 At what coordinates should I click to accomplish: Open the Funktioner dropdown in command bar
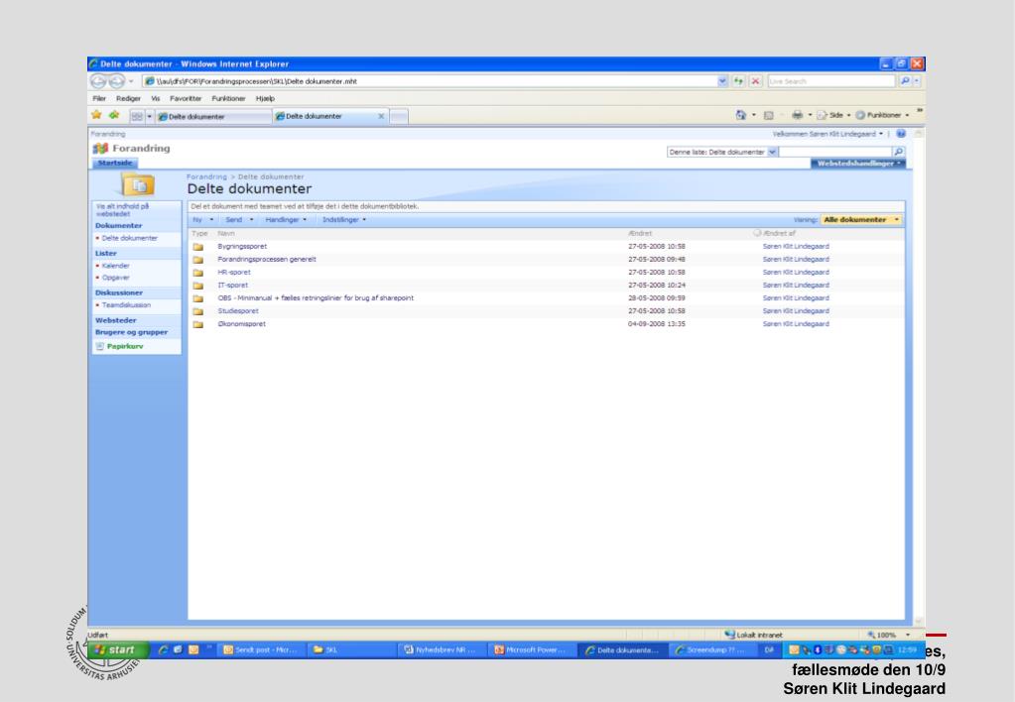tap(882, 115)
